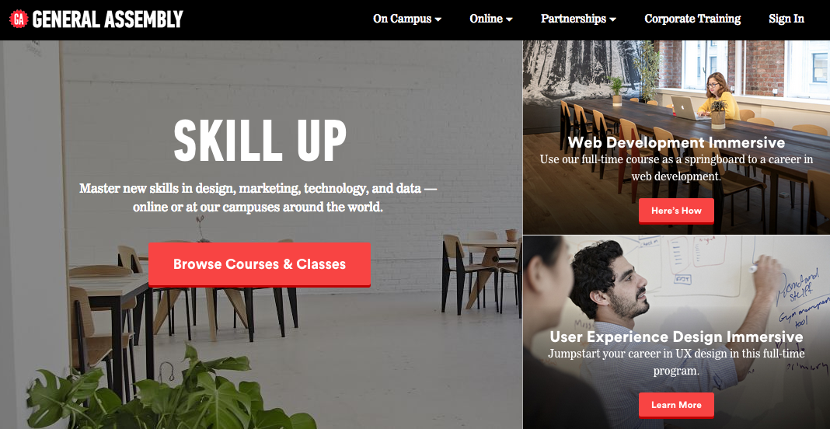Select the Web Development Immersive heading
The image size is (830, 429).
tap(676, 142)
